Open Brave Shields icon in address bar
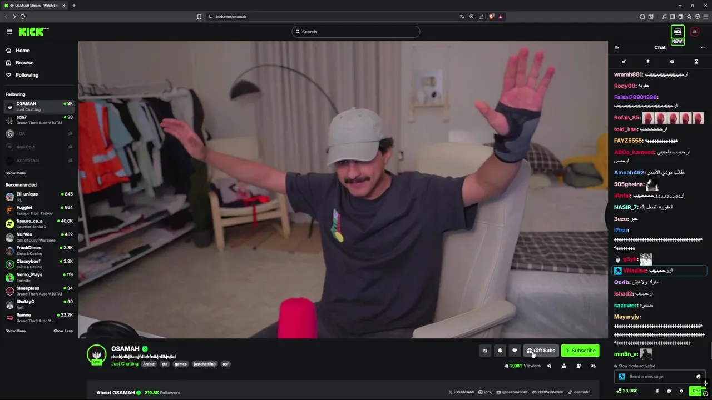This screenshot has width=712, height=400. (492, 17)
